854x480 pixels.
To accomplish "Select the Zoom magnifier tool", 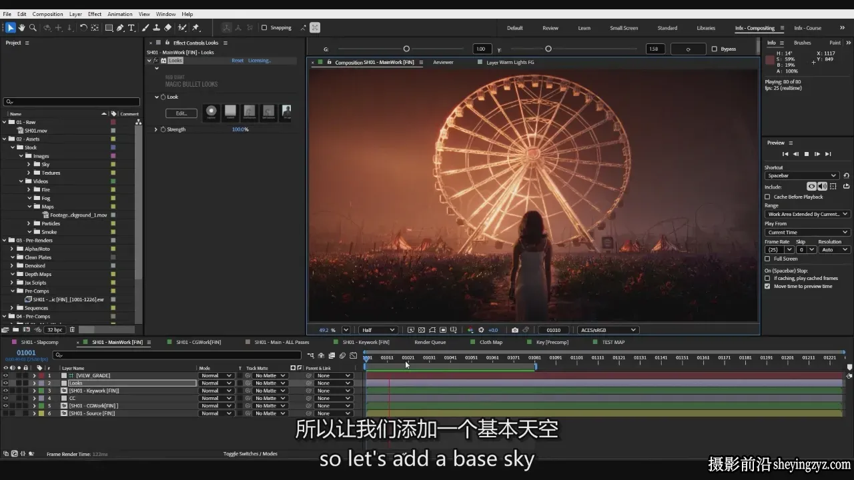I will click(x=33, y=27).
